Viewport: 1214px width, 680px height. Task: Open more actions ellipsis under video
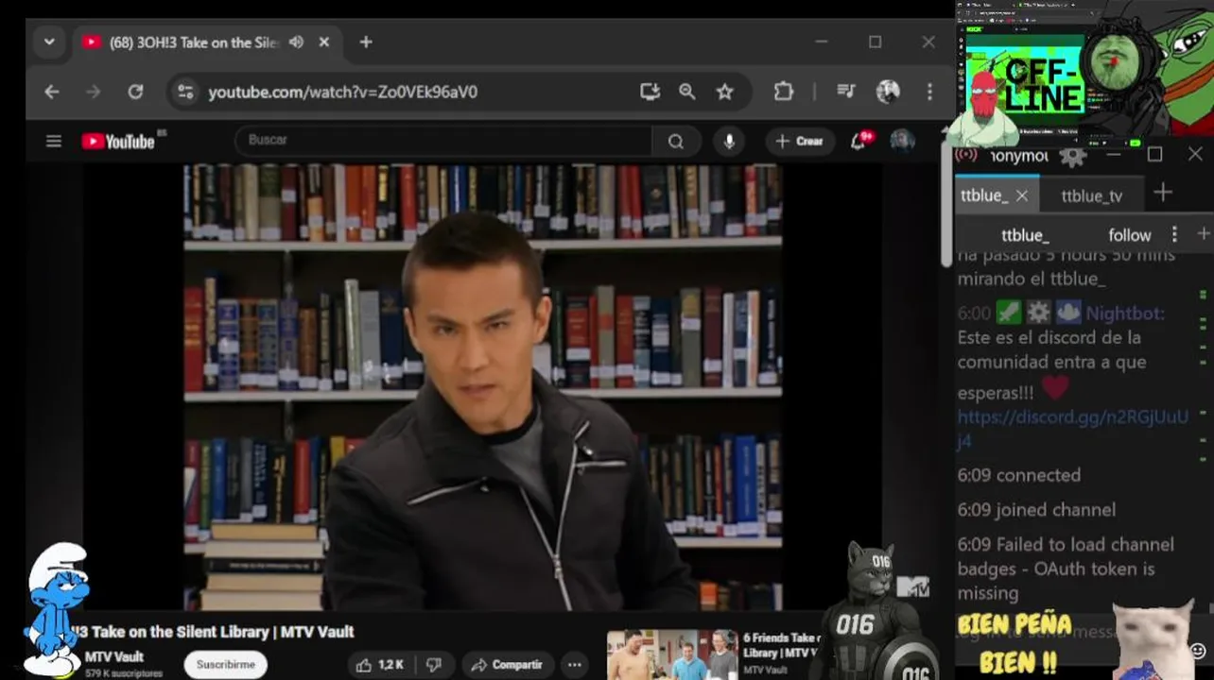click(x=574, y=665)
